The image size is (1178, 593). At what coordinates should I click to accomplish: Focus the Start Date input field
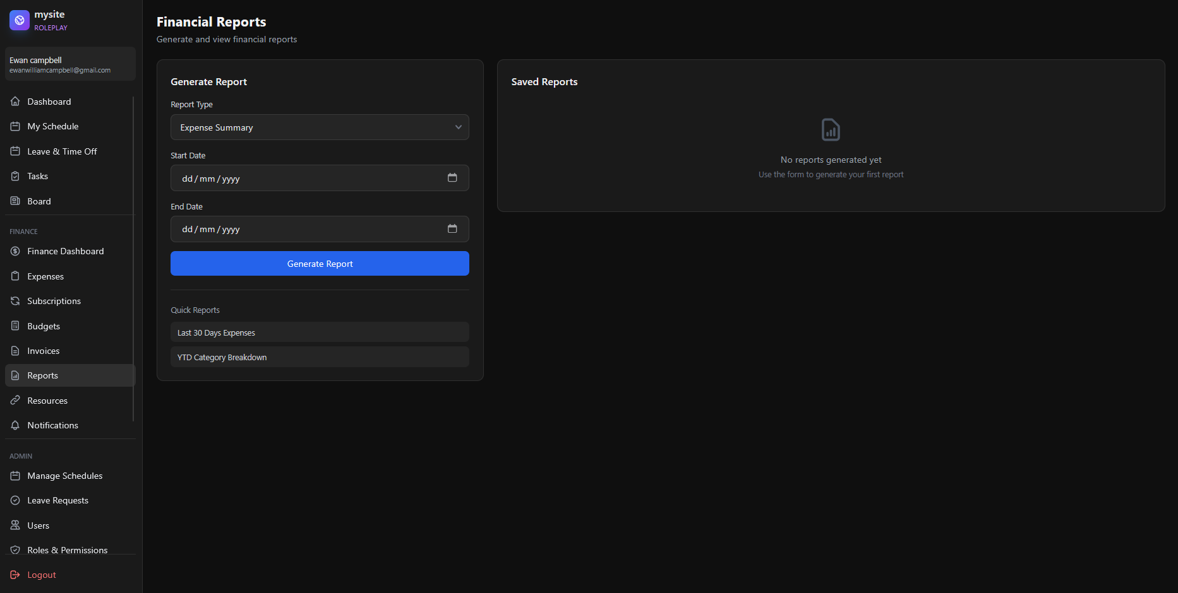click(303, 179)
